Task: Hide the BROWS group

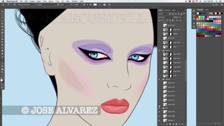Action: click(x=159, y=79)
